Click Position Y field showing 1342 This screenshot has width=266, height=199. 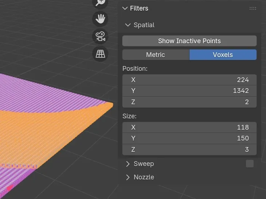(x=189, y=91)
